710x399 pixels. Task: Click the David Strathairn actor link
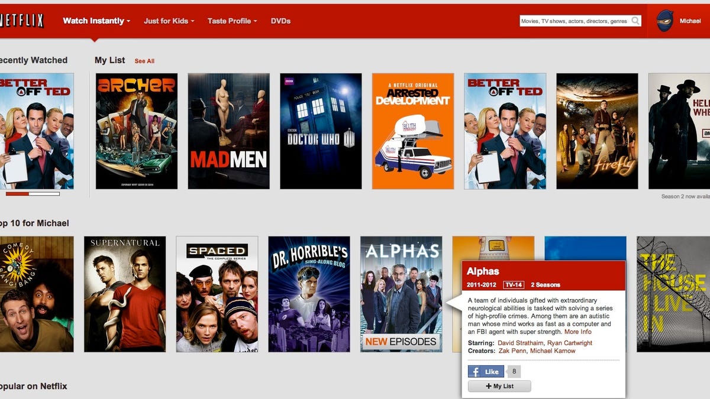[x=521, y=343]
